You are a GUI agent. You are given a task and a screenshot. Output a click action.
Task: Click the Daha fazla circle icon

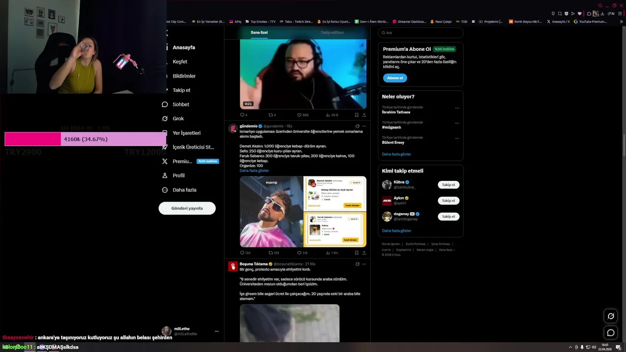click(165, 190)
